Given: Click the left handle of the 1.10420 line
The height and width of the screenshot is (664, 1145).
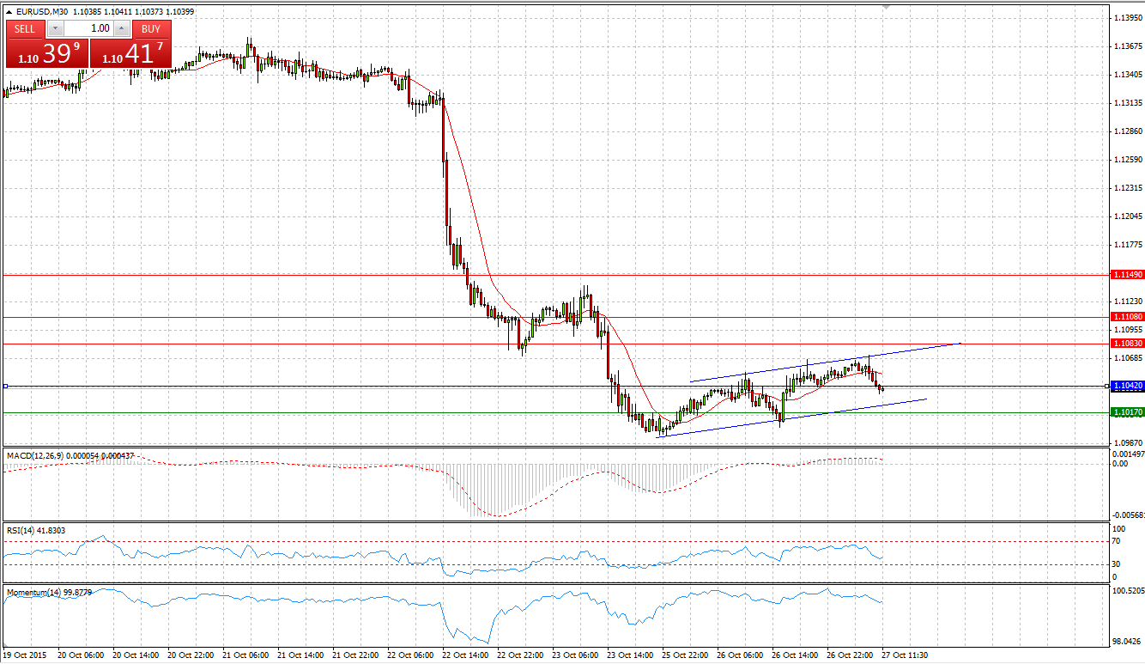Looking at the screenshot, I should [5, 386].
